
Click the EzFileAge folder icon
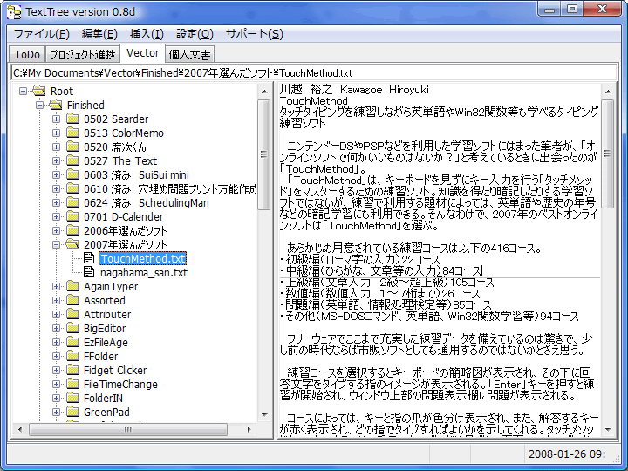(72, 342)
